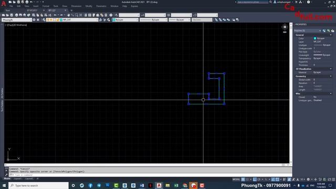Toggle Clean Screen in status bar
336x189 pixels.
(x=329, y=180)
